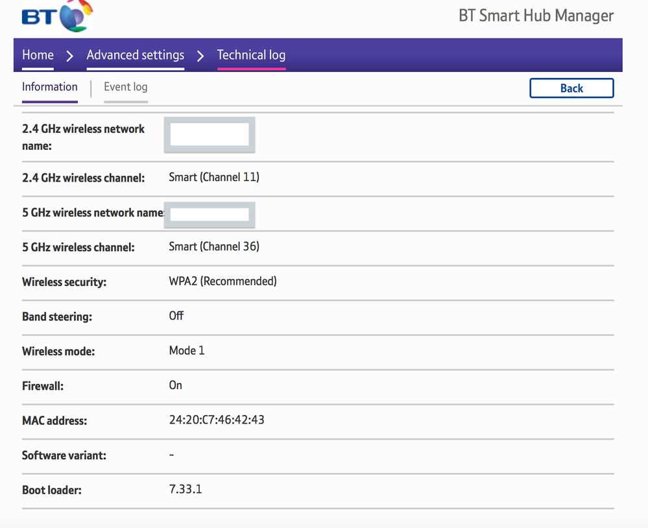Click 'Band steering:' label
The width and height of the screenshot is (648, 528).
click(x=57, y=317)
